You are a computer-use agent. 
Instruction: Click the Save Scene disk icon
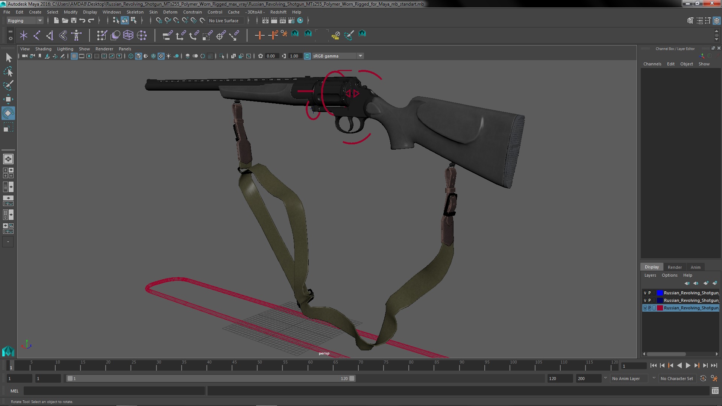click(x=74, y=20)
